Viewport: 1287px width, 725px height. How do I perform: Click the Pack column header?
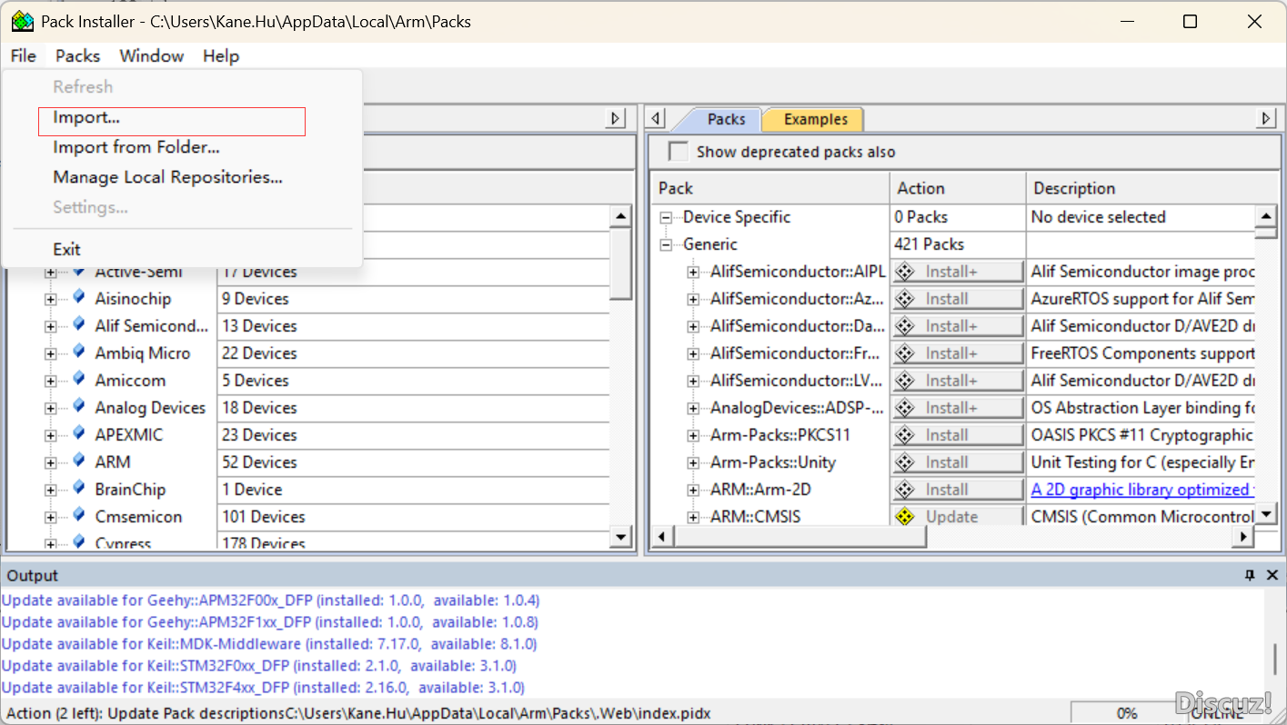click(x=770, y=188)
